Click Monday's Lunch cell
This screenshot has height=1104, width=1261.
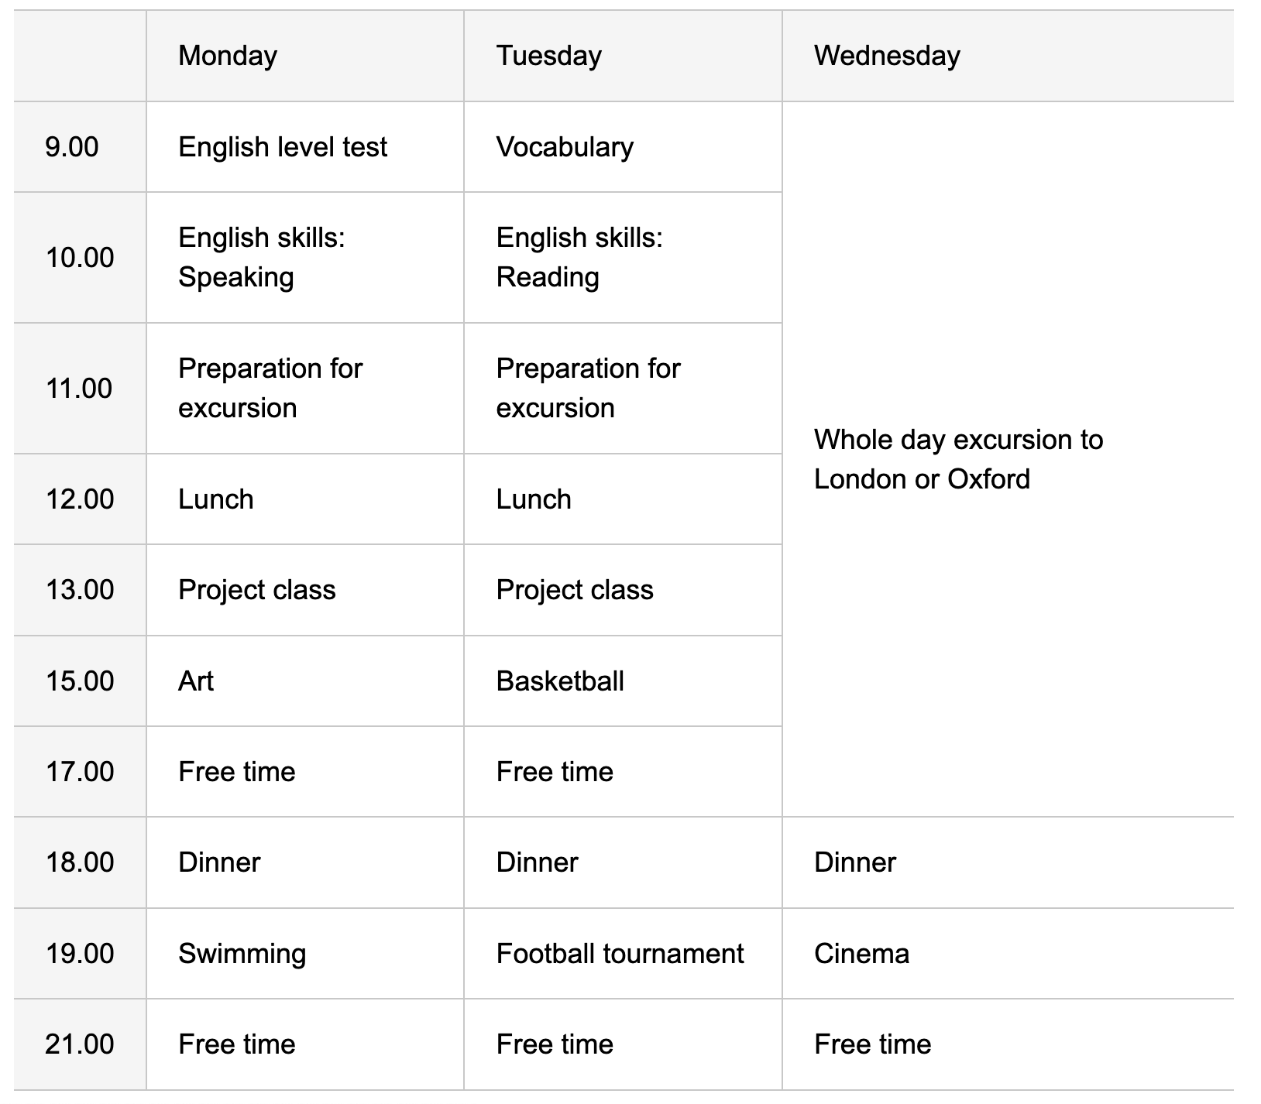[216, 499]
